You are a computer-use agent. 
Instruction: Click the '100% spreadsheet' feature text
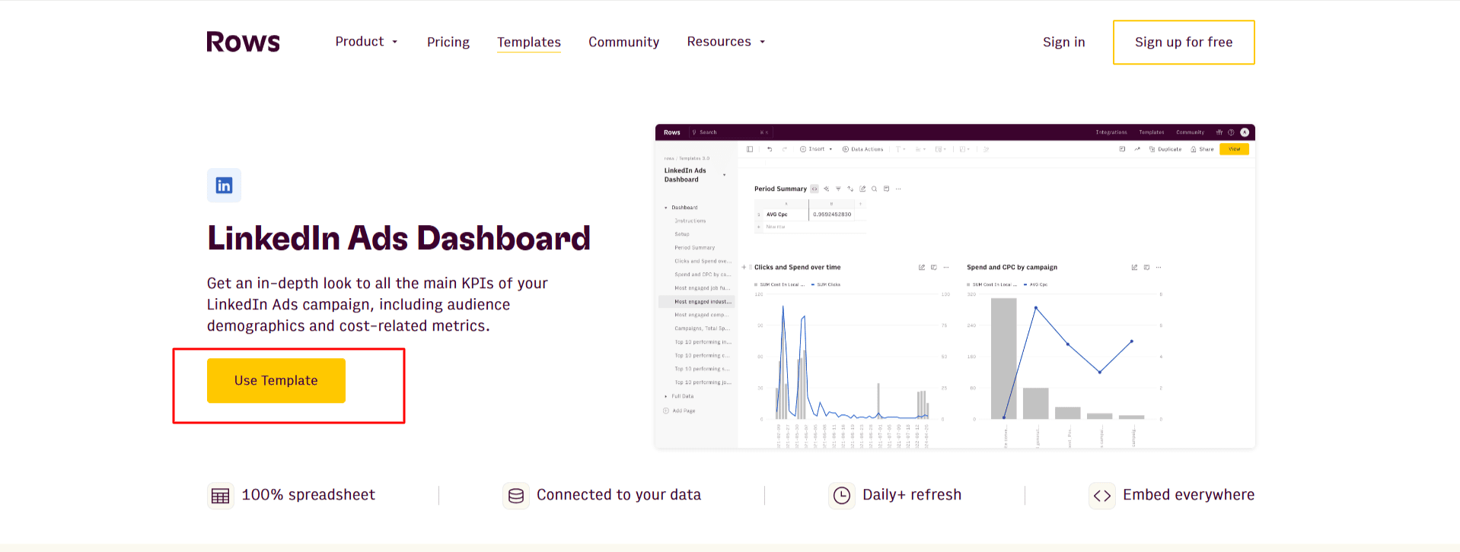click(308, 495)
